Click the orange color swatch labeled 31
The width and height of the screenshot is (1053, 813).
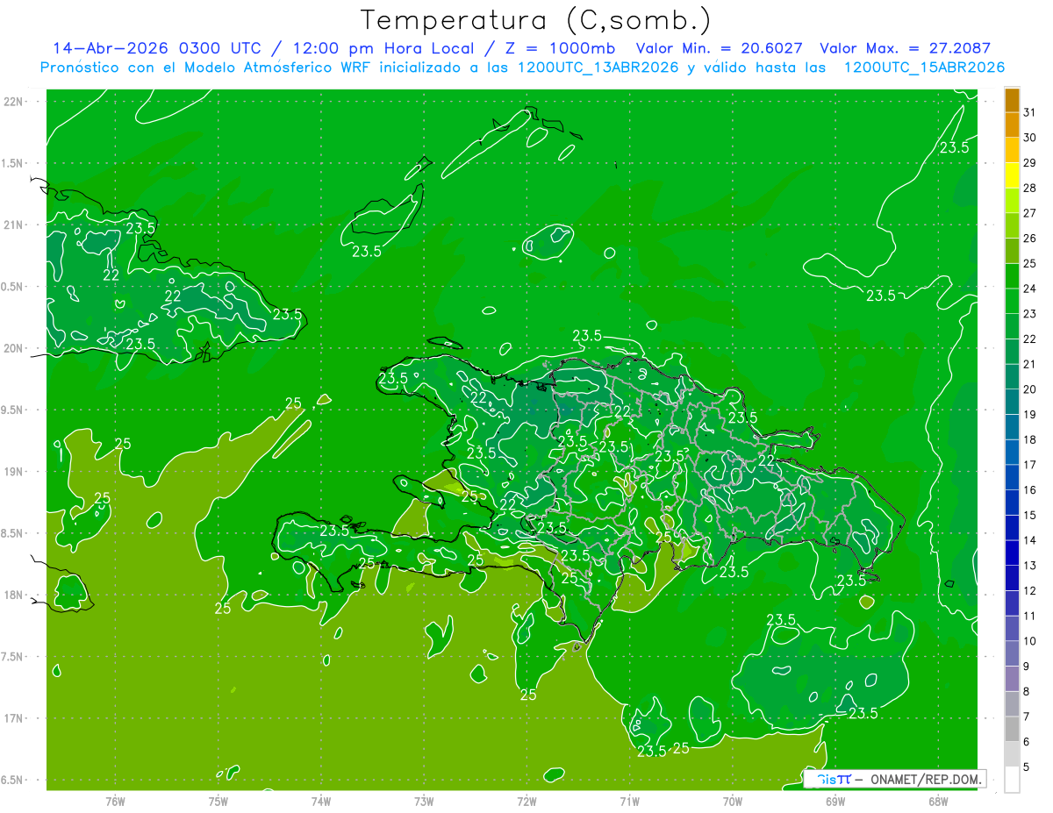pyautogui.click(x=1012, y=100)
